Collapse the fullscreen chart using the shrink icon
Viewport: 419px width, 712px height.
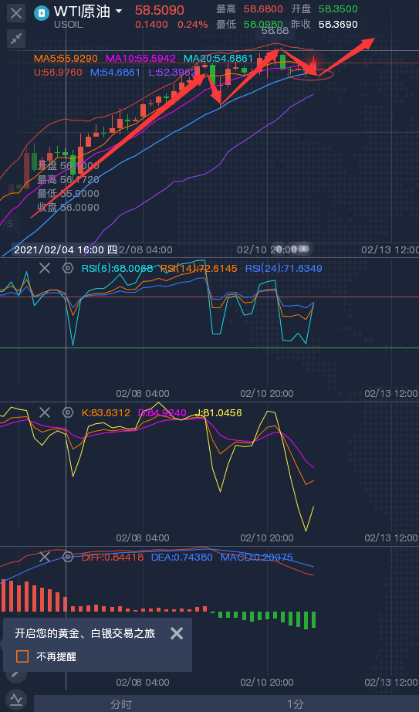[x=16, y=39]
